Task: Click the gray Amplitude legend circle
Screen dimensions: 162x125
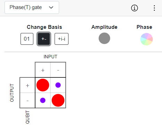Action: coord(104,38)
